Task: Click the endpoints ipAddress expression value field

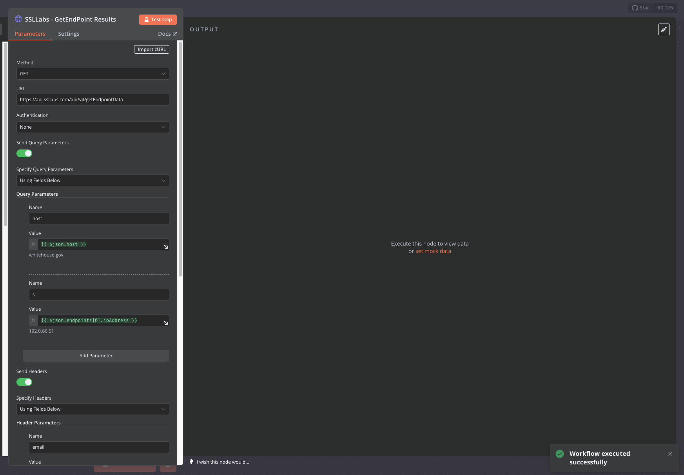Action: point(100,320)
